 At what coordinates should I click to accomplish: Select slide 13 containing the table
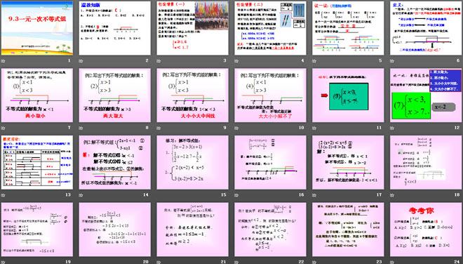click(37, 162)
